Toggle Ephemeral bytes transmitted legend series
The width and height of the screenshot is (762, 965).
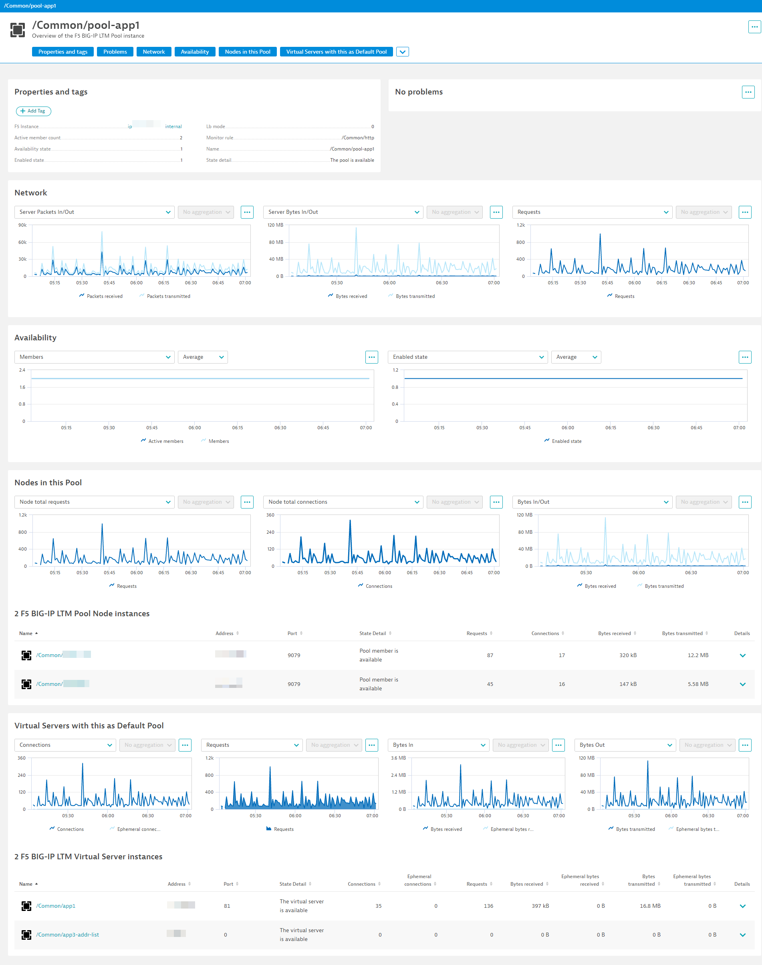694,829
